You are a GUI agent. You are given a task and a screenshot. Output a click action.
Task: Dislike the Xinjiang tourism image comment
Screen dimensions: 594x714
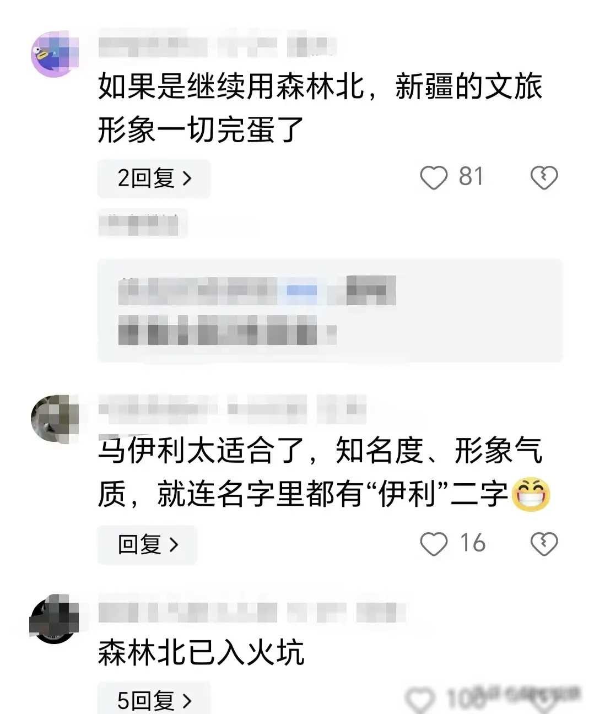(x=544, y=177)
